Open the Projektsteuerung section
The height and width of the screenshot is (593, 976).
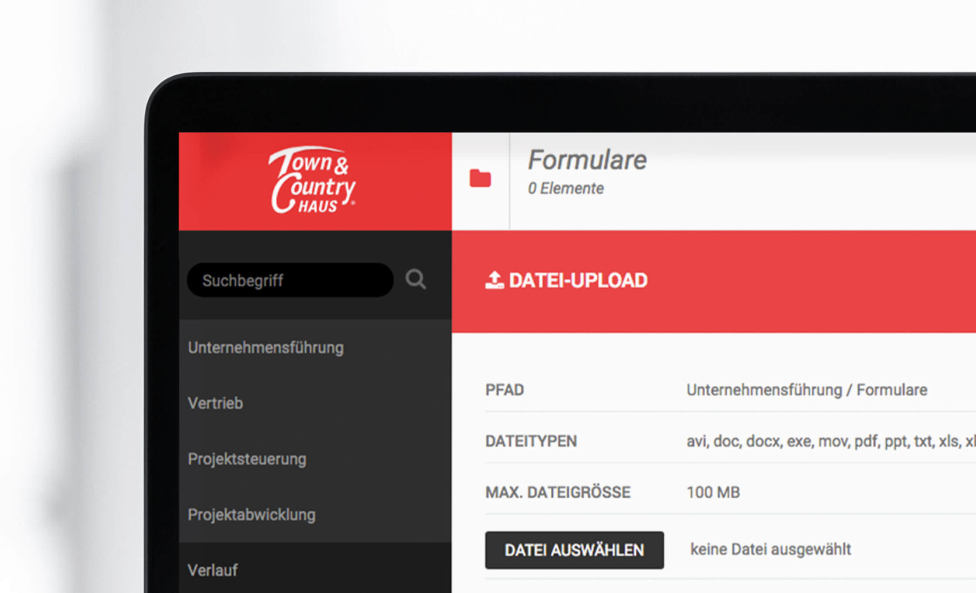point(246,459)
